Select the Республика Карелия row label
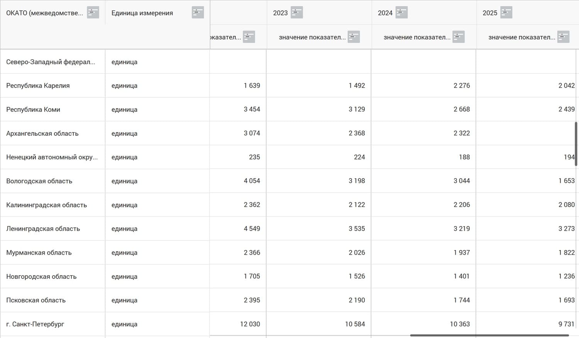The height and width of the screenshot is (338, 579). click(x=38, y=86)
